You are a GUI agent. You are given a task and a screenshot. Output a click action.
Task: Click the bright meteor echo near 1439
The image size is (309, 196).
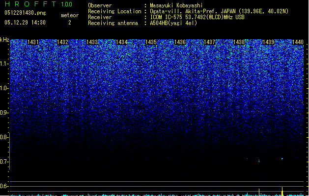click(x=282, y=159)
